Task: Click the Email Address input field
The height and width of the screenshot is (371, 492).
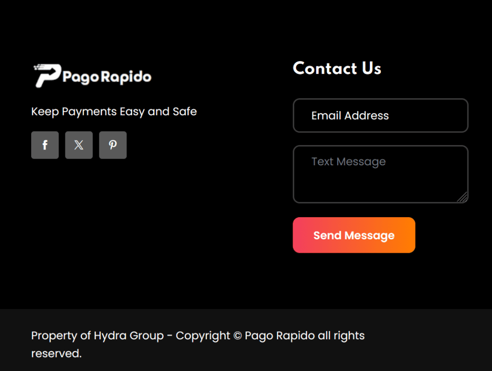Action: 380,115
